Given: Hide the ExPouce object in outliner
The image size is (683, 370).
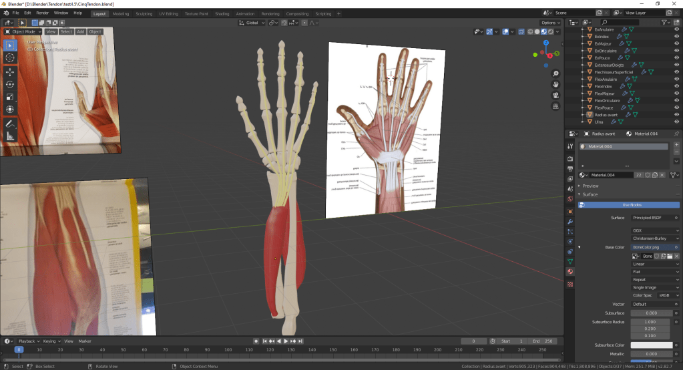Looking at the screenshot, I should [x=676, y=57].
